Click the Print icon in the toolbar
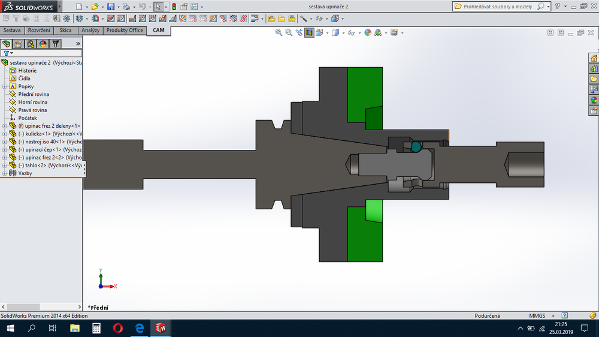The image size is (599, 337). (x=126, y=7)
